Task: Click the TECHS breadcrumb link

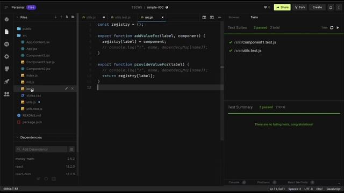Action: [x=137, y=7]
